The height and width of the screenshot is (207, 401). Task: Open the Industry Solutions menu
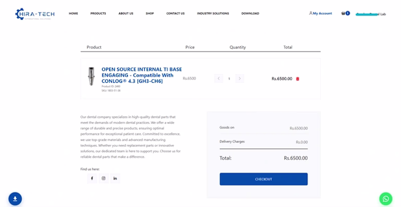tap(213, 13)
